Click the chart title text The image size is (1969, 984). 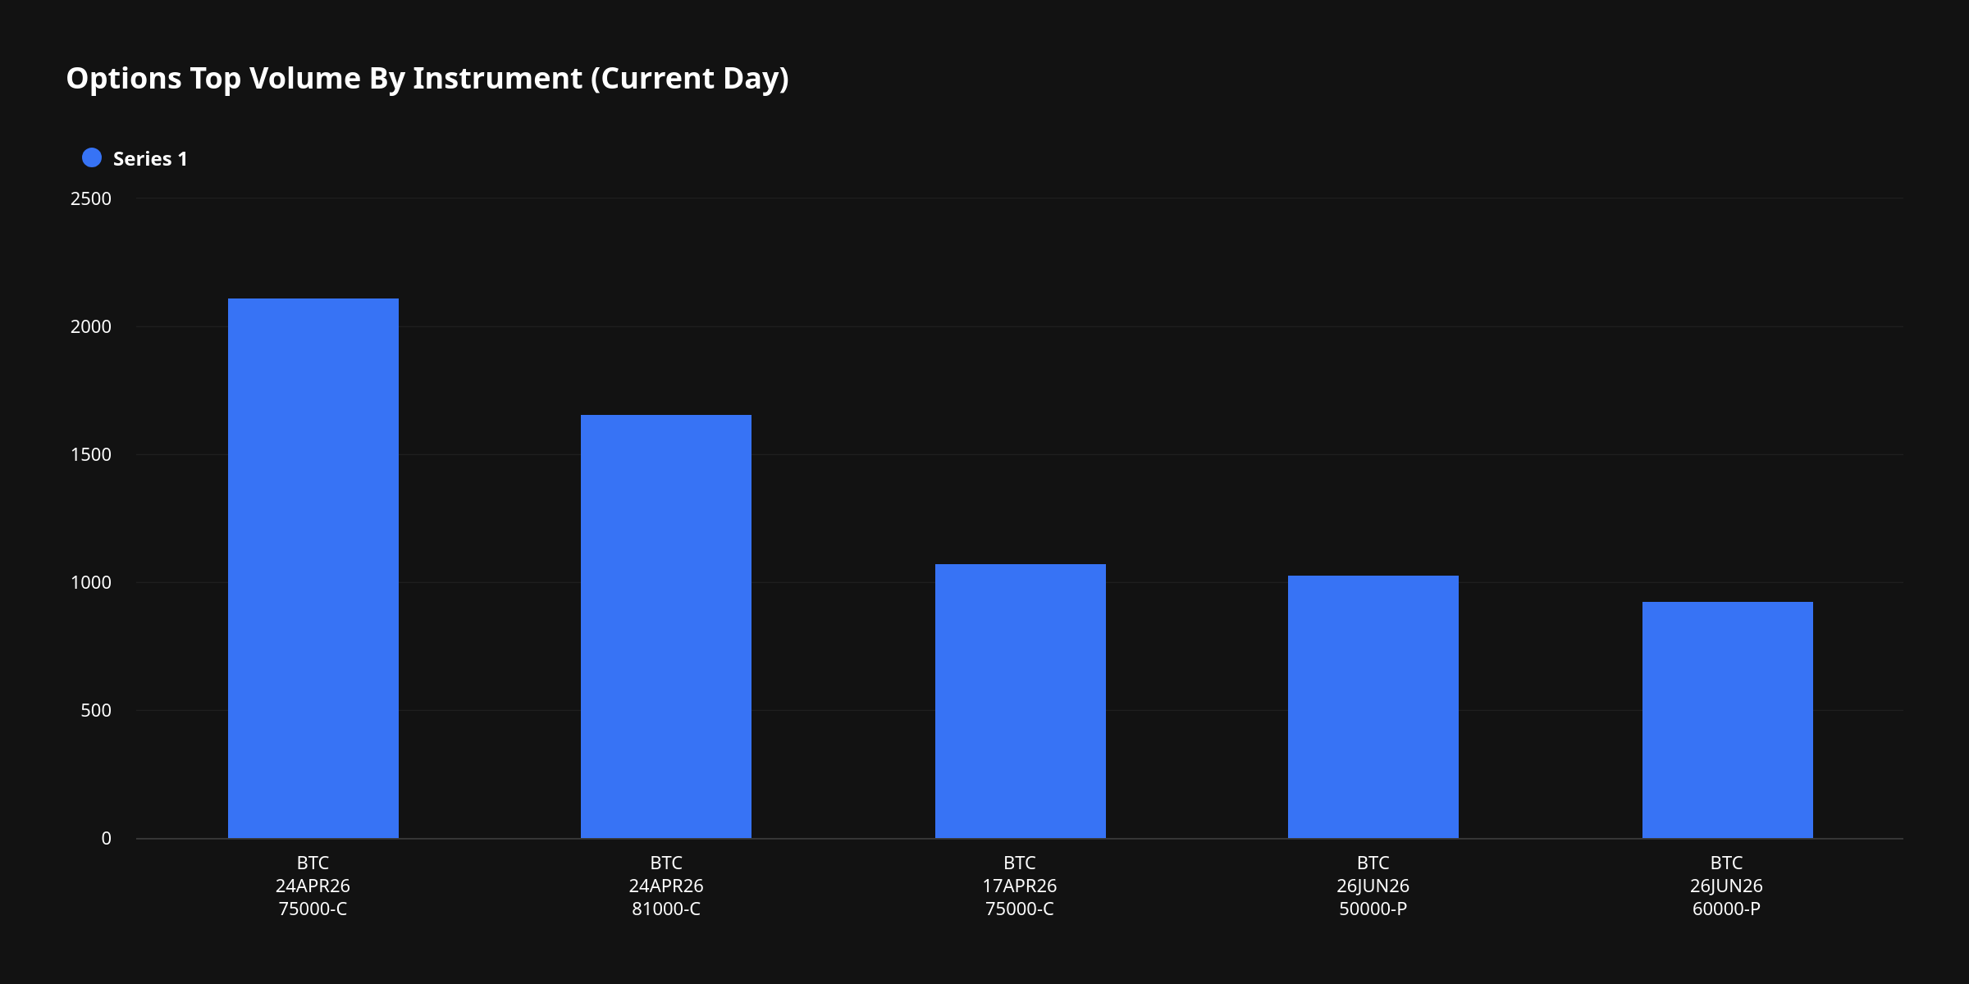[427, 78]
